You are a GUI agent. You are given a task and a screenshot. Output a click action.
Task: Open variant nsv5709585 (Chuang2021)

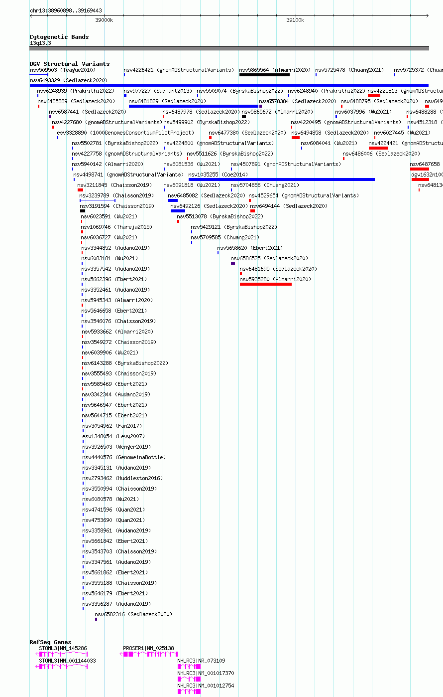tap(225, 238)
